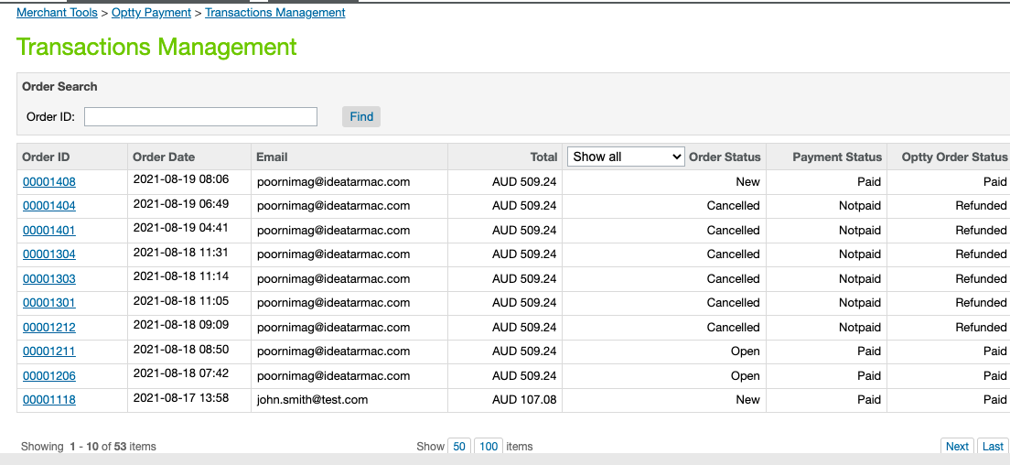1010x465 pixels.
Task: Go to Optty Payment breadcrumb
Action: pyautogui.click(x=151, y=13)
